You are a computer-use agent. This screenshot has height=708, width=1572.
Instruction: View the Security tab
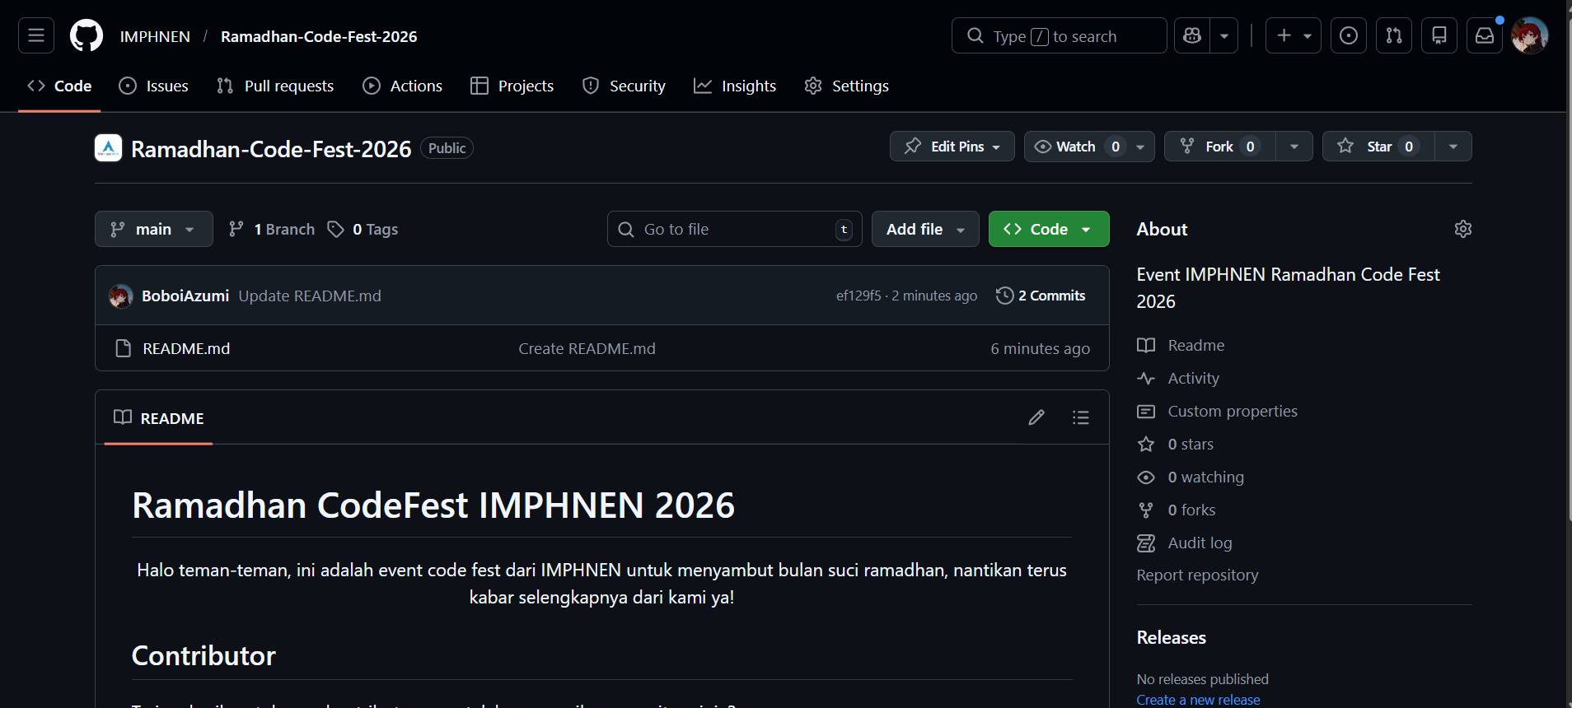click(x=624, y=86)
